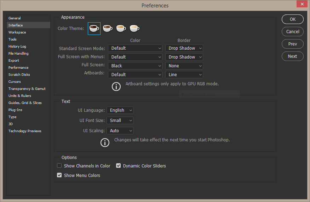Open Tools preferences

(x=28, y=39)
